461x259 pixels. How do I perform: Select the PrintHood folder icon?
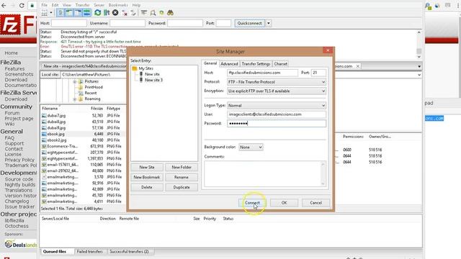pos(80,87)
